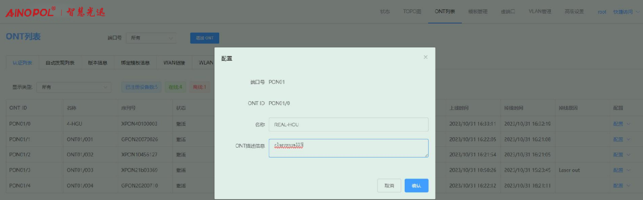Close the 配置 dialog with the X icon
The image size is (643, 200).
(x=425, y=57)
